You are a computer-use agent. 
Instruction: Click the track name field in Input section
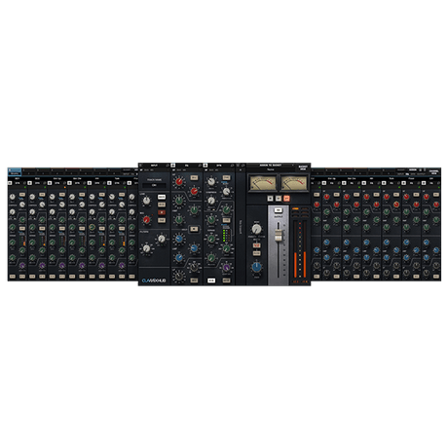(x=154, y=185)
